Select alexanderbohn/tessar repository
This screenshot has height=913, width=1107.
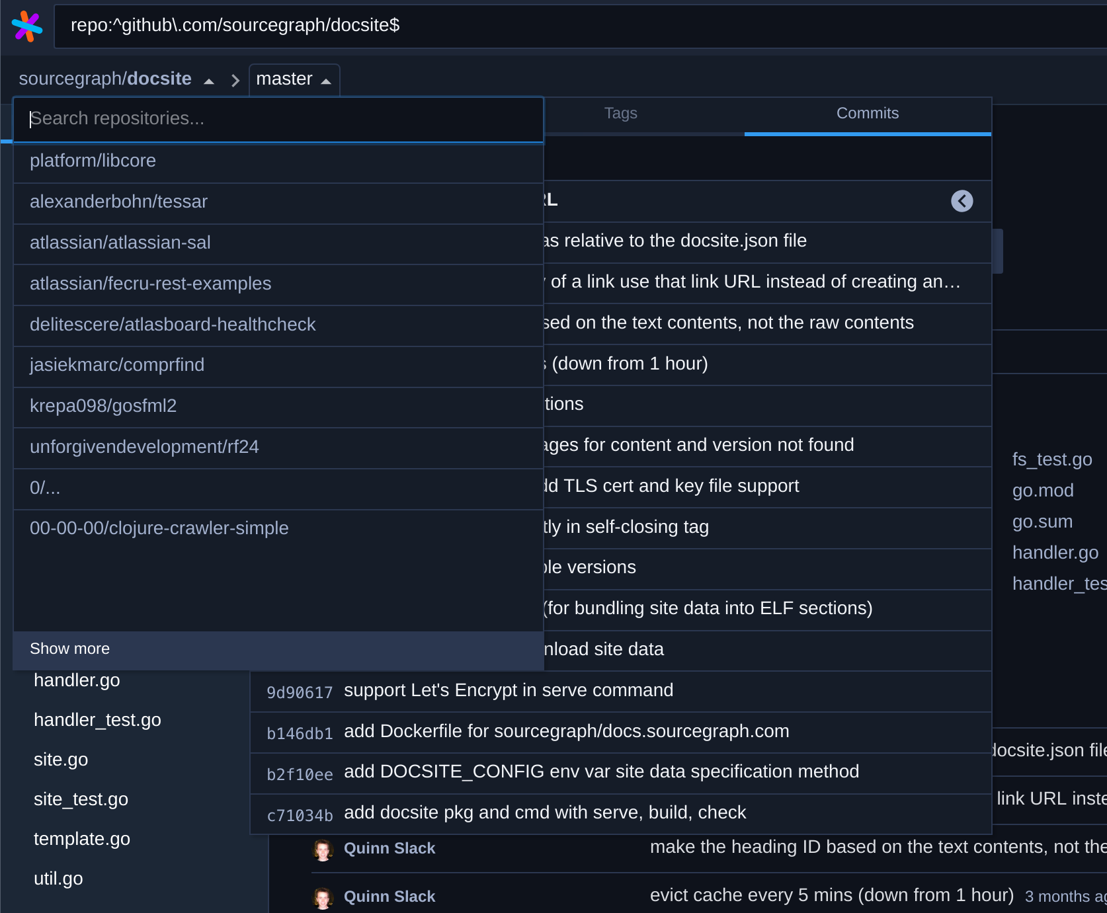tap(278, 202)
